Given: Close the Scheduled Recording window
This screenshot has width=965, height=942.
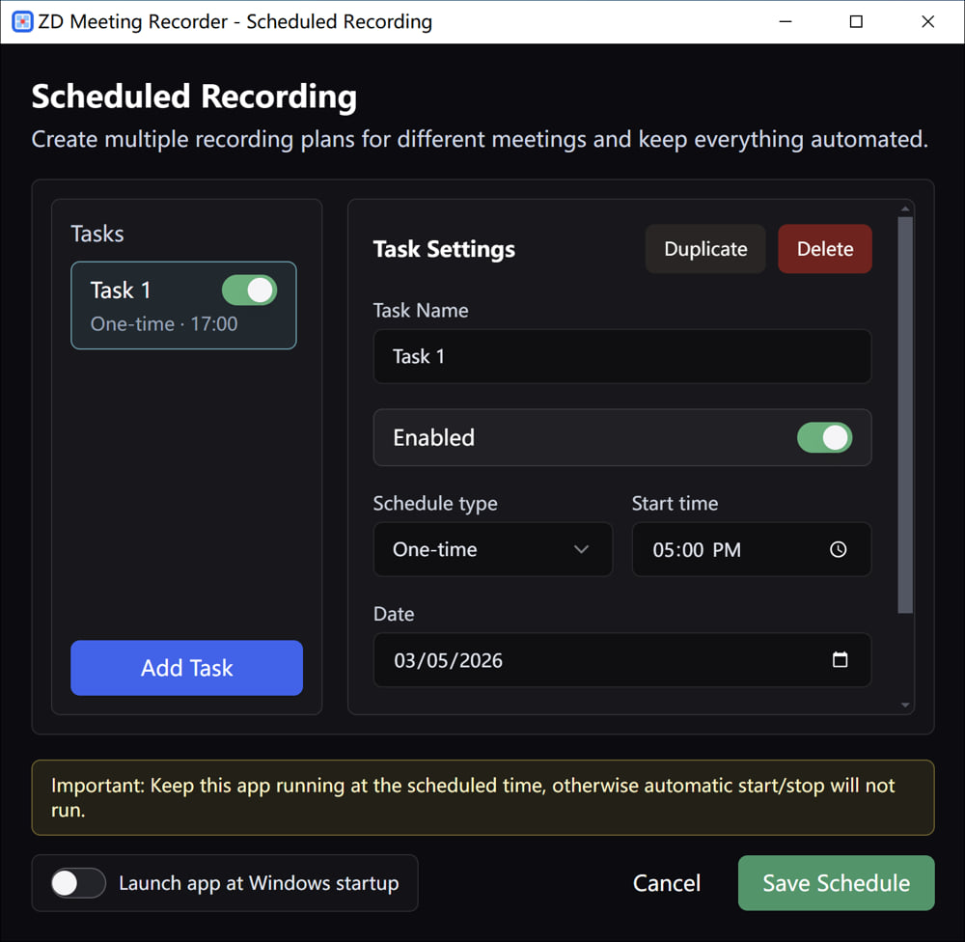Looking at the screenshot, I should [x=927, y=21].
